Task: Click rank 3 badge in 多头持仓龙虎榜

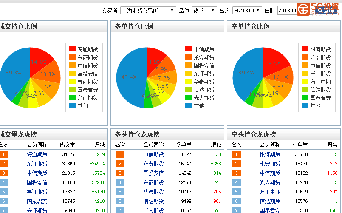Action: click(120, 173)
